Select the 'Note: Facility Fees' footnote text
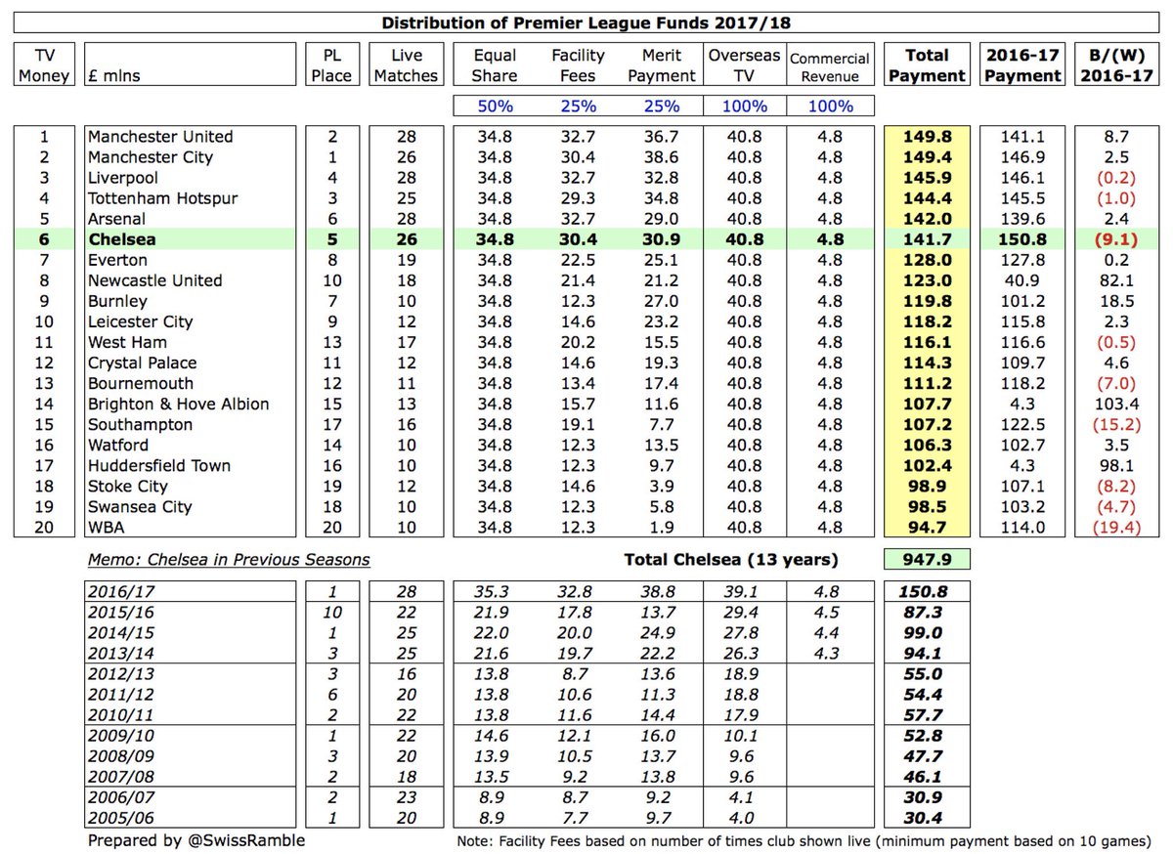This screenshot has width=1173, height=854. pyautogui.click(x=805, y=840)
